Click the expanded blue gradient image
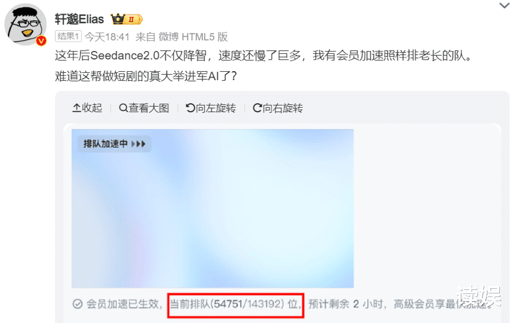513x323 pixels. point(213,208)
